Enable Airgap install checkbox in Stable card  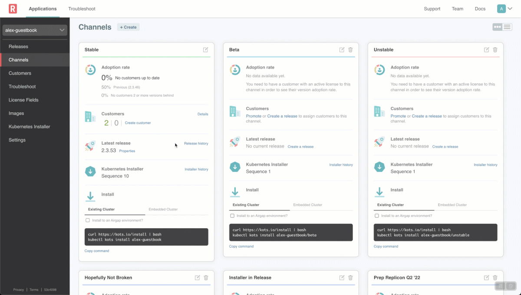(x=88, y=220)
